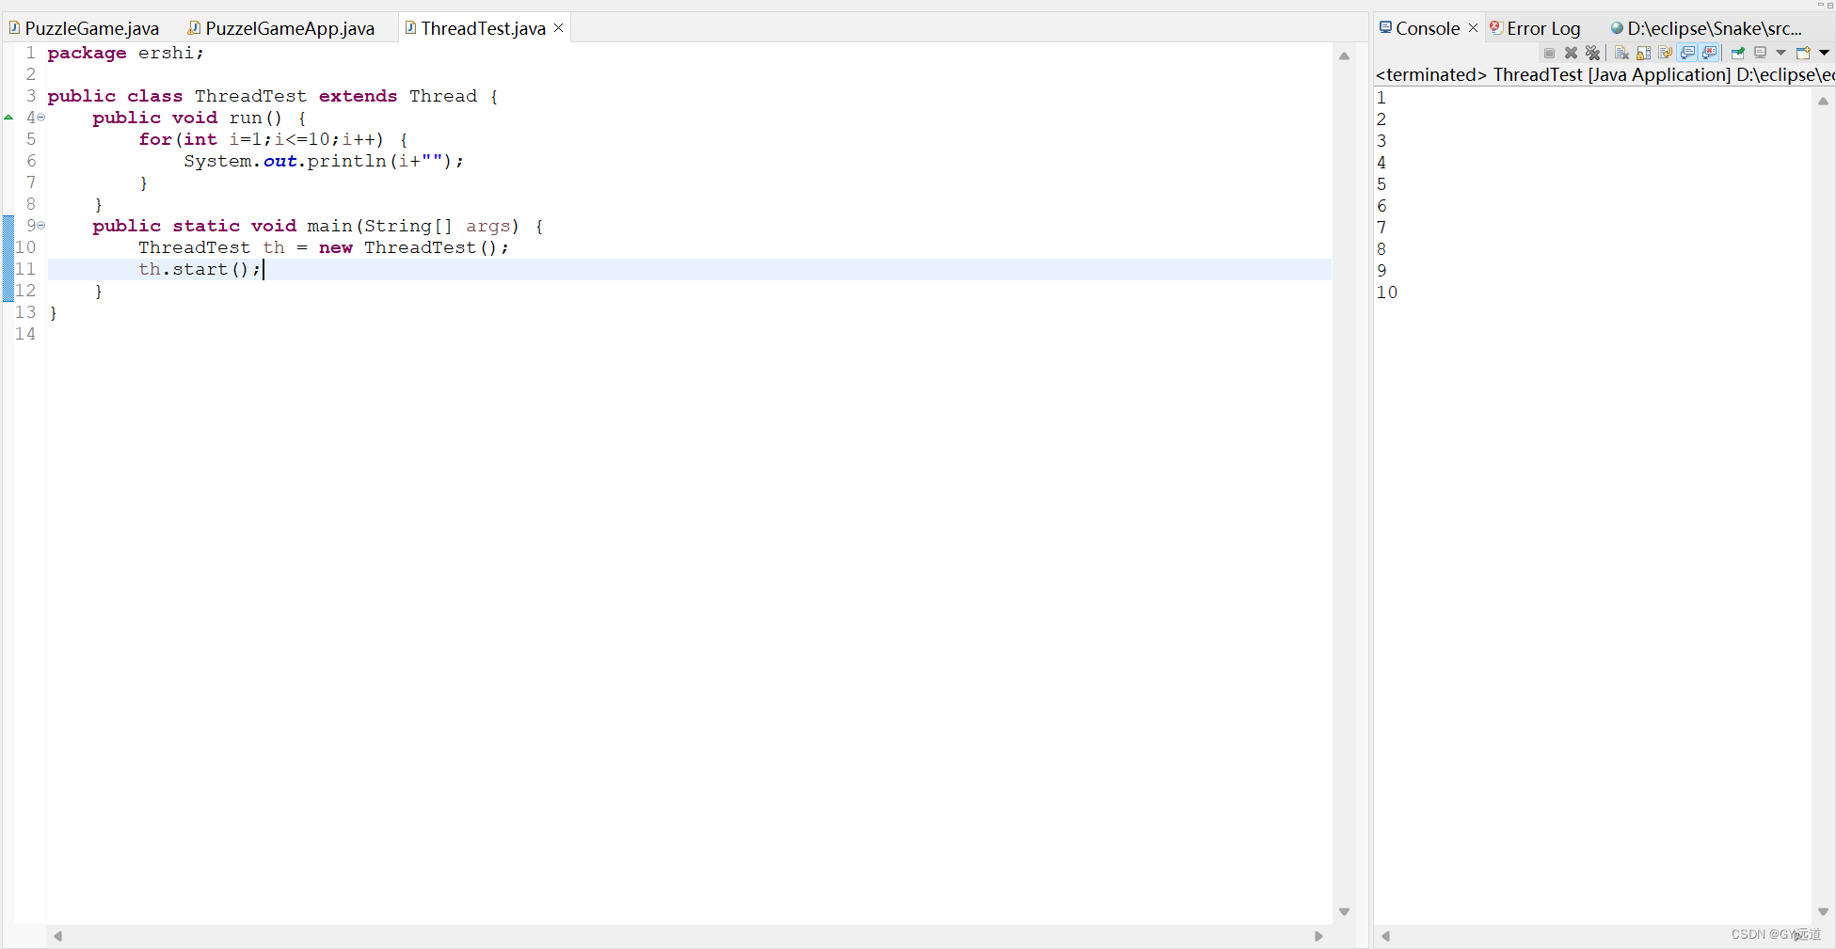Switch to the PuzzelGameApp.java editor tab
Image resolution: width=1836 pixels, height=949 pixels.
(280, 28)
